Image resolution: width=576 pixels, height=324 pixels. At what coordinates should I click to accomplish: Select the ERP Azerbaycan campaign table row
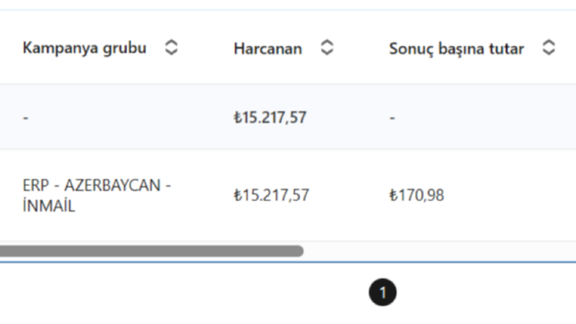pos(288,195)
